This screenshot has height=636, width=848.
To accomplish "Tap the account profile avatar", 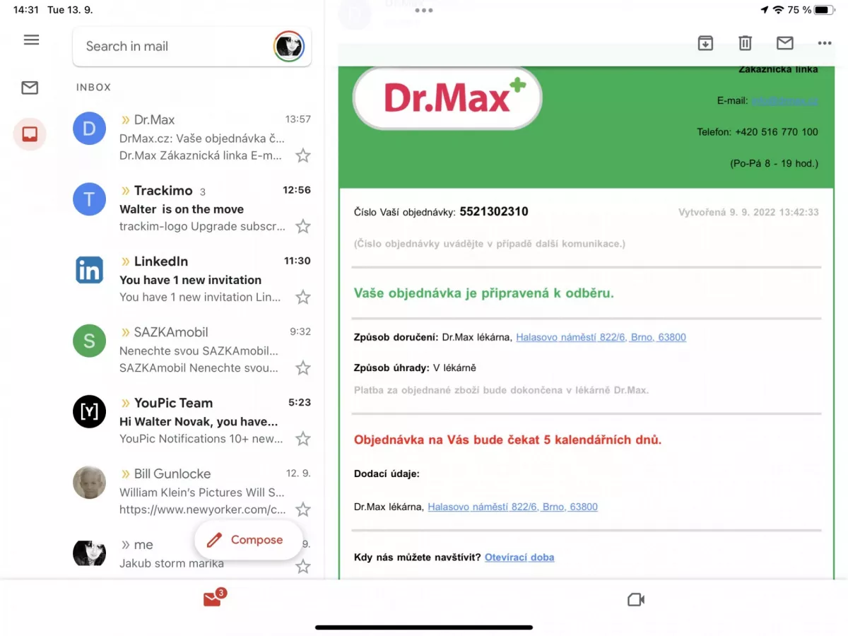I will click(x=289, y=47).
